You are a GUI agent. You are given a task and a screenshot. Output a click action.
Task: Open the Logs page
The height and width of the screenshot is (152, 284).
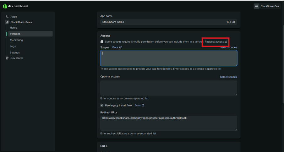(x=13, y=46)
